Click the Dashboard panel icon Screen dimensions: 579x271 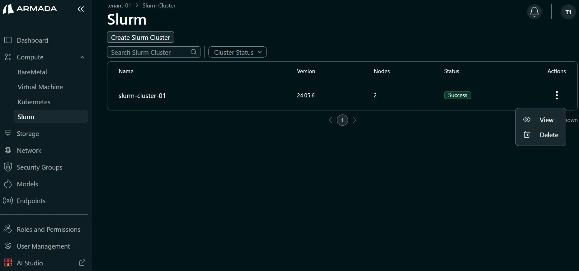[8, 40]
